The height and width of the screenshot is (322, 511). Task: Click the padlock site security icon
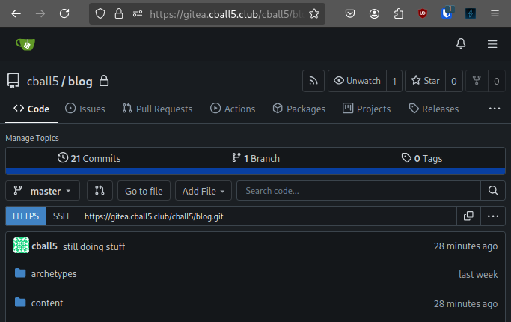119,13
